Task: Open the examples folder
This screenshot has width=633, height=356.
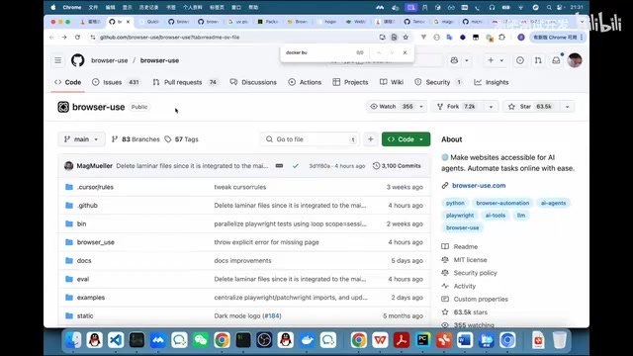Action: coord(91,298)
